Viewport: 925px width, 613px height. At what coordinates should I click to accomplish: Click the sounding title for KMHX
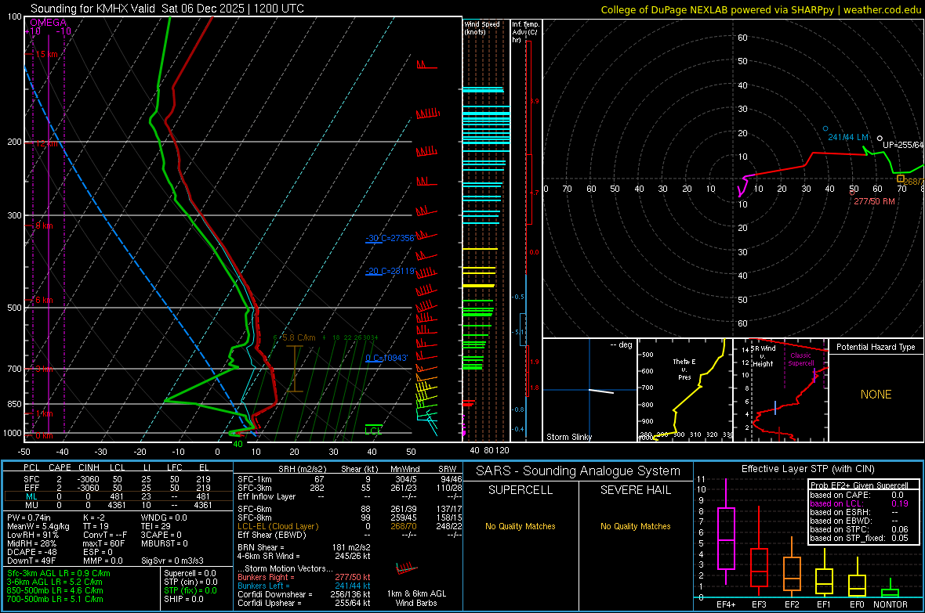tap(167, 9)
